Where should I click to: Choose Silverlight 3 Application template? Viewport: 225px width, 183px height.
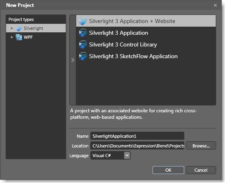[146, 33]
